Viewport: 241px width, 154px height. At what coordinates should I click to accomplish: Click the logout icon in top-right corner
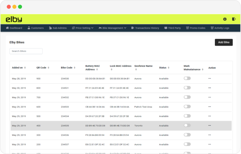(234, 19)
